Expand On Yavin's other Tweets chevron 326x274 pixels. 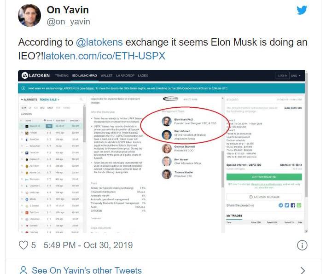[x=302, y=270]
